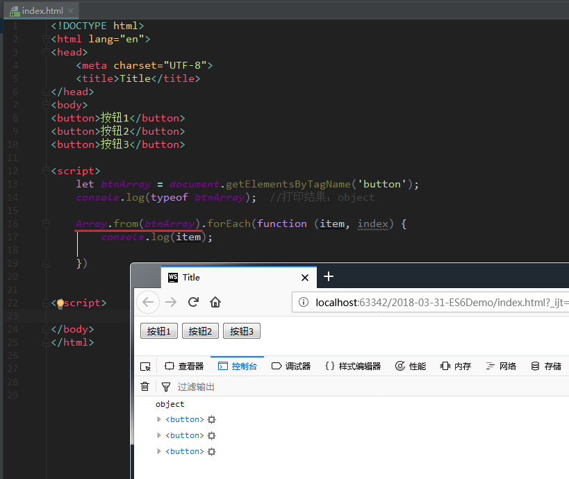Go to browser home page icon

point(215,302)
